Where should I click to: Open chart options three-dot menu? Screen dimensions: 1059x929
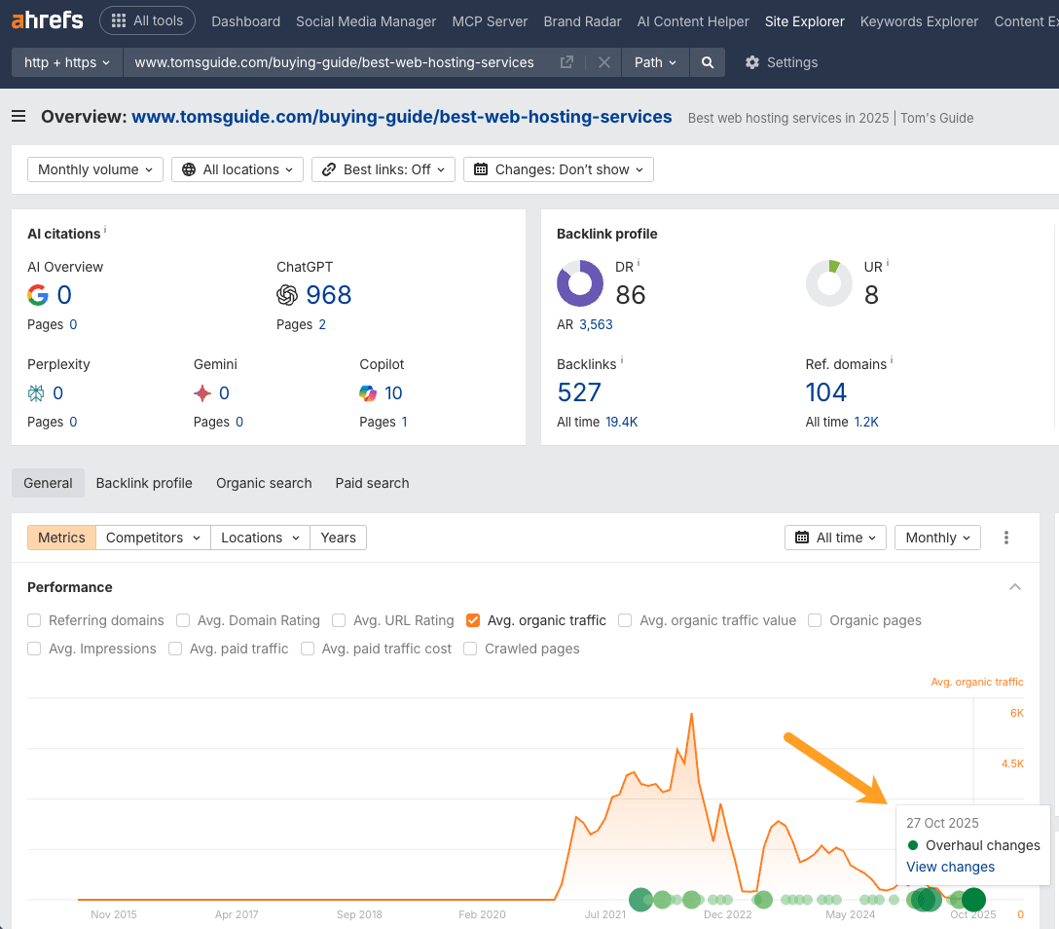click(x=1006, y=538)
